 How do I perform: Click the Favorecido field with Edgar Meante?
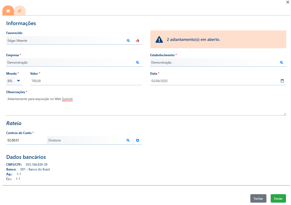pyautogui.click(x=66, y=41)
